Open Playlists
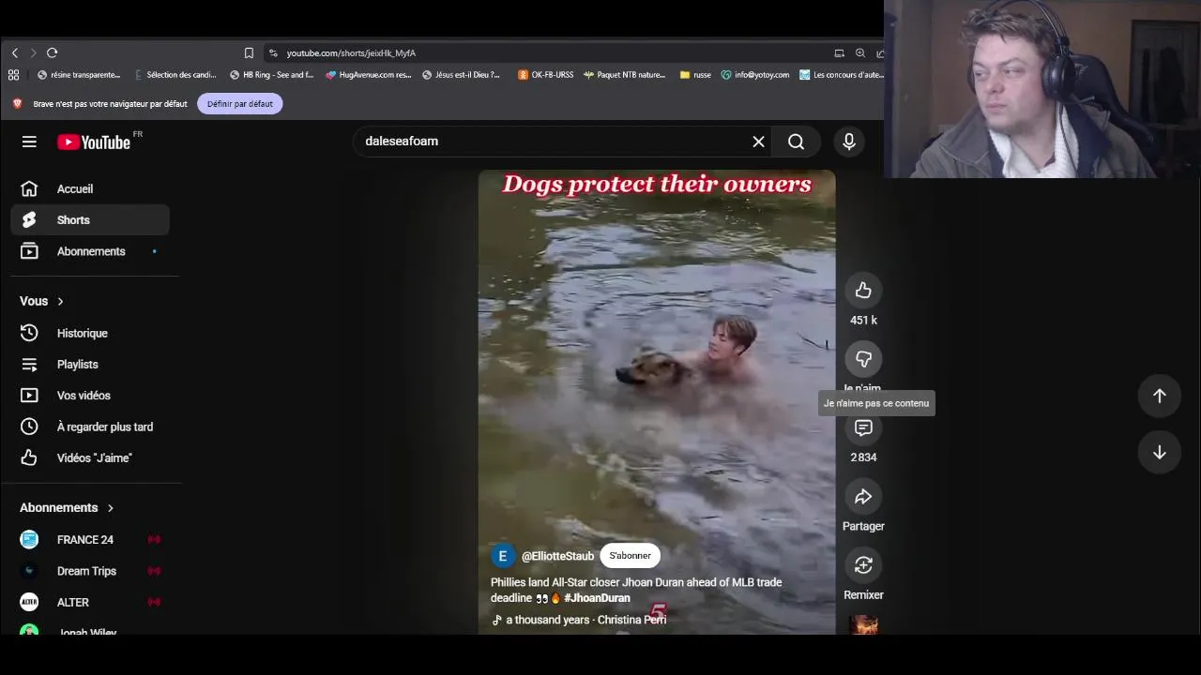The height and width of the screenshot is (675, 1201). click(90, 365)
